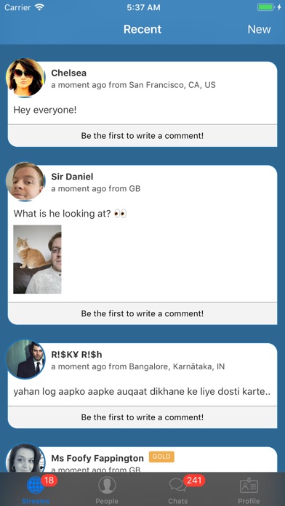Expand the truncated 'yahan log aapko' post text
Viewport: 285px width, 506px height.
pos(142,392)
